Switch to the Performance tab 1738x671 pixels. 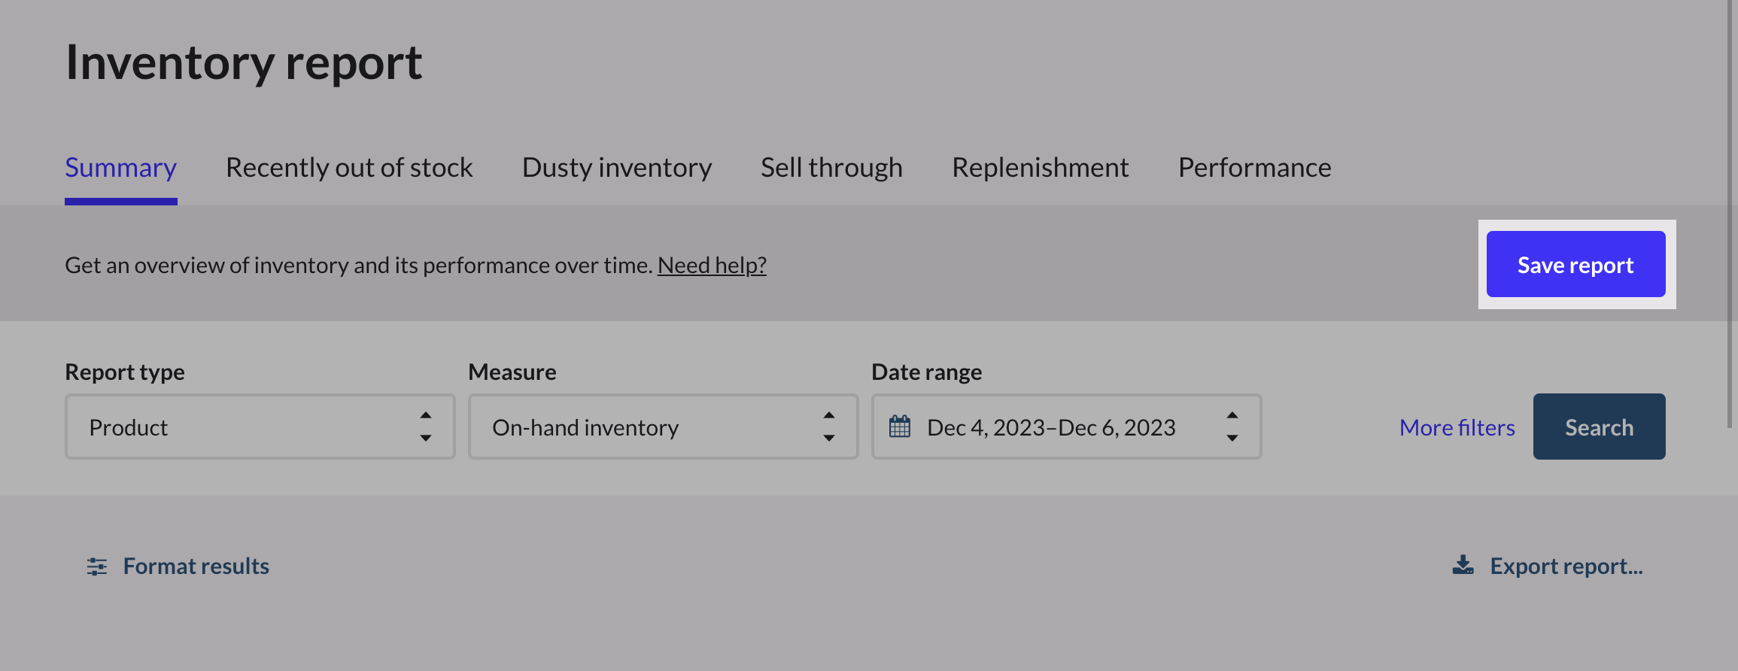[1254, 168]
